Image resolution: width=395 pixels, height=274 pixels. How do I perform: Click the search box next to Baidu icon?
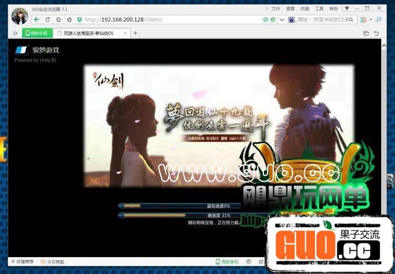(322, 19)
